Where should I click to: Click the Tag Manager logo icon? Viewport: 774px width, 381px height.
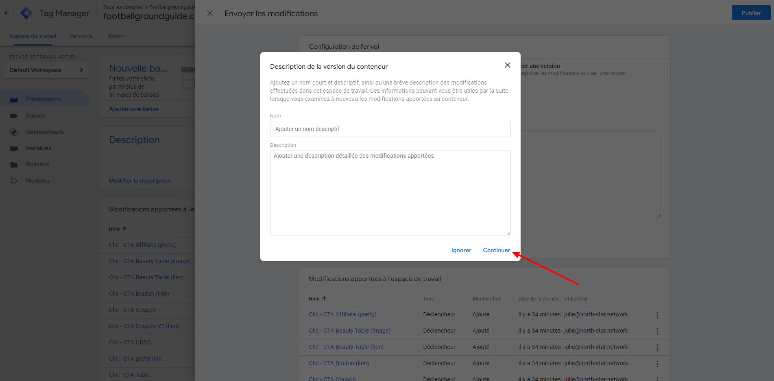[x=26, y=13]
